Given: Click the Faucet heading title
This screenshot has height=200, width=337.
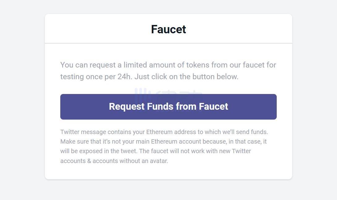Looking at the screenshot, I should coord(168,29).
